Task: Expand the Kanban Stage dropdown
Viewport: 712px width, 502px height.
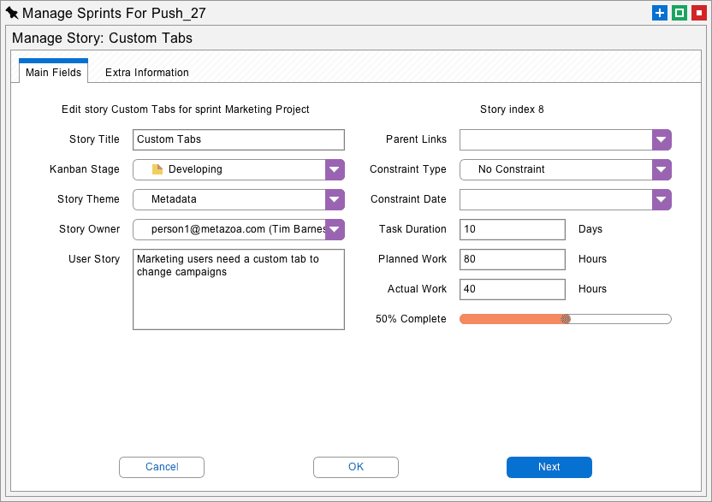Action: tap(335, 169)
